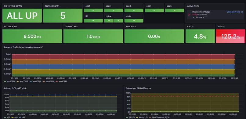Click the app2 panel title
The width and height of the screenshot is (246, 119).
[108, 6]
